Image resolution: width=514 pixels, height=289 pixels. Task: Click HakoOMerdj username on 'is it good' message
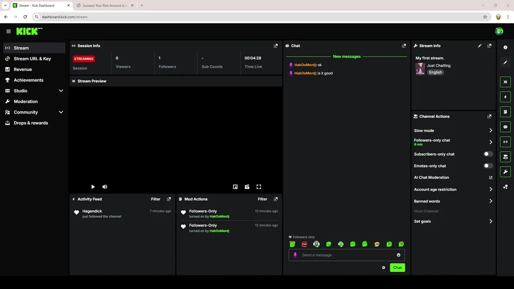coord(305,73)
